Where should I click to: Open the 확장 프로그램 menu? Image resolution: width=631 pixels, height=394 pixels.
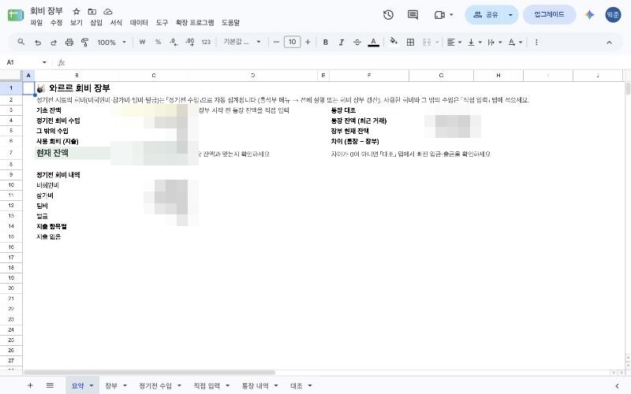click(x=195, y=23)
